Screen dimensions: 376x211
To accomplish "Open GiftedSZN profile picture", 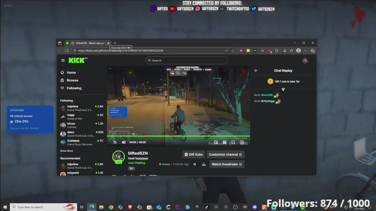I will click(x=118, y=157).
